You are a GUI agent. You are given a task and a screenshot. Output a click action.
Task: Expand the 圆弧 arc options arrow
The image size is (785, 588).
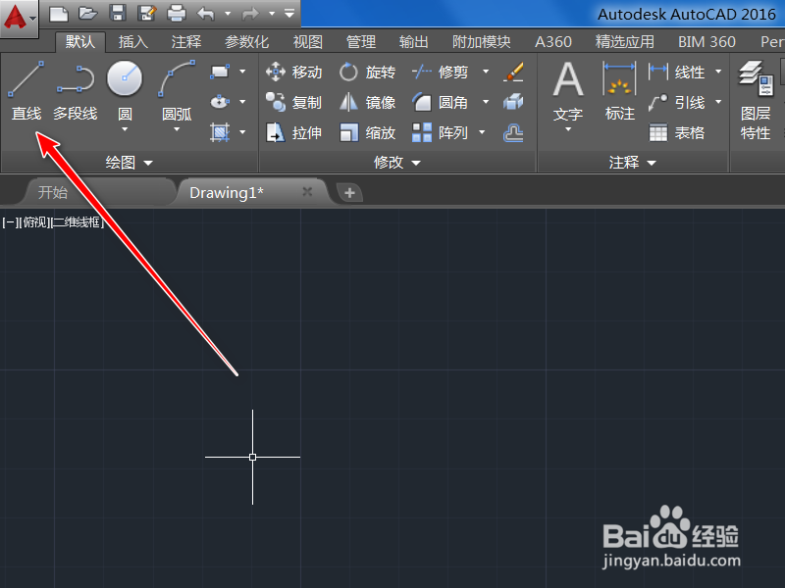pos(177,129)
